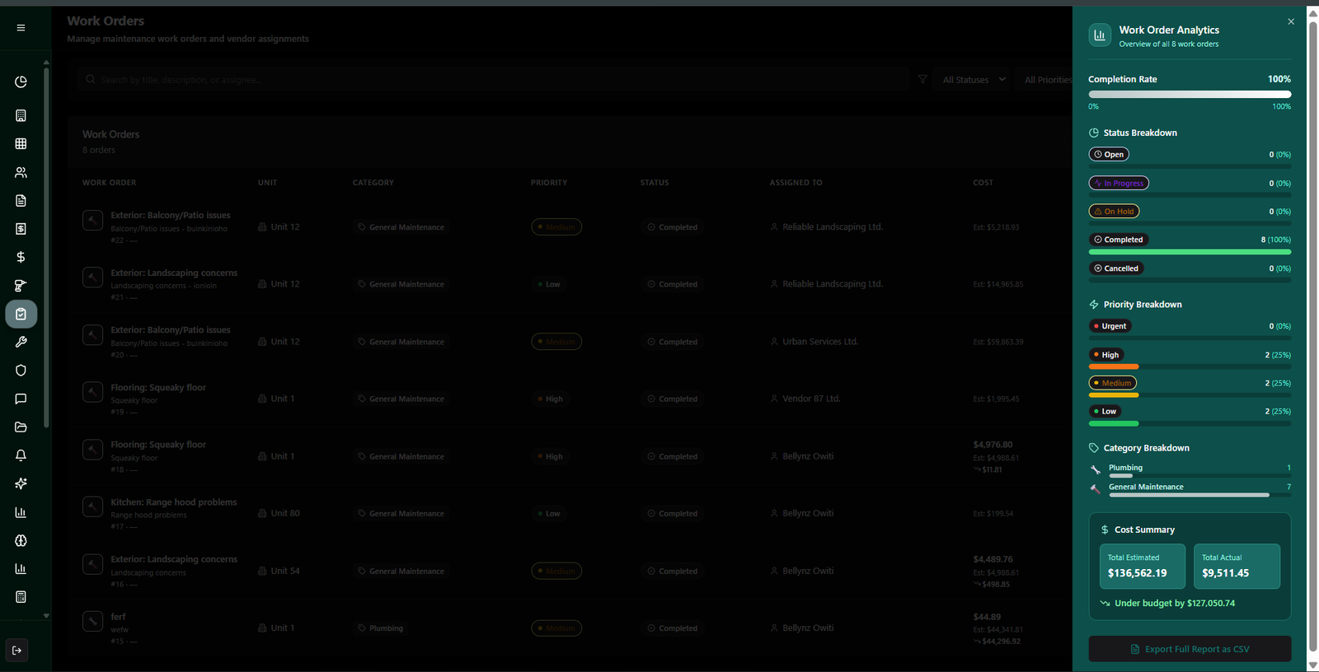This screenshot has width=1319, height=672.
Task: Click 'Urban Services Ltd.' assignee
Action: (x=820, y=342)
